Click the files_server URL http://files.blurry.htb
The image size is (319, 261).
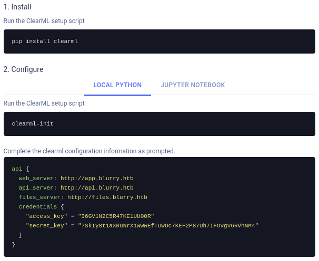point(107,197)
